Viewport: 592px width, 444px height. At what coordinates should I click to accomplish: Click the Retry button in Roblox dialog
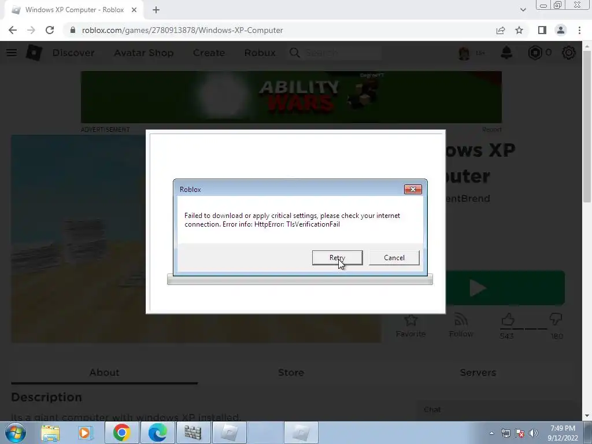[337, 257]
